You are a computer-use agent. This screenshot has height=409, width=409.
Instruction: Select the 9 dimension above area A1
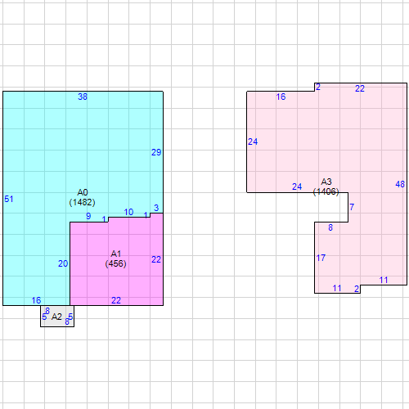click(88, 216)
